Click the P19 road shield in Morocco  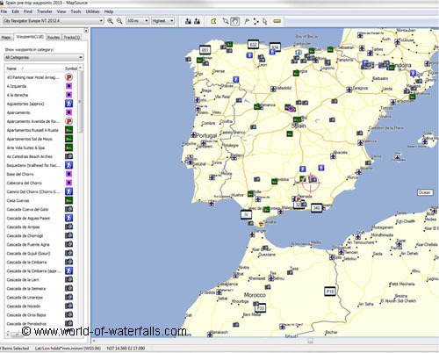coord(330,292)
